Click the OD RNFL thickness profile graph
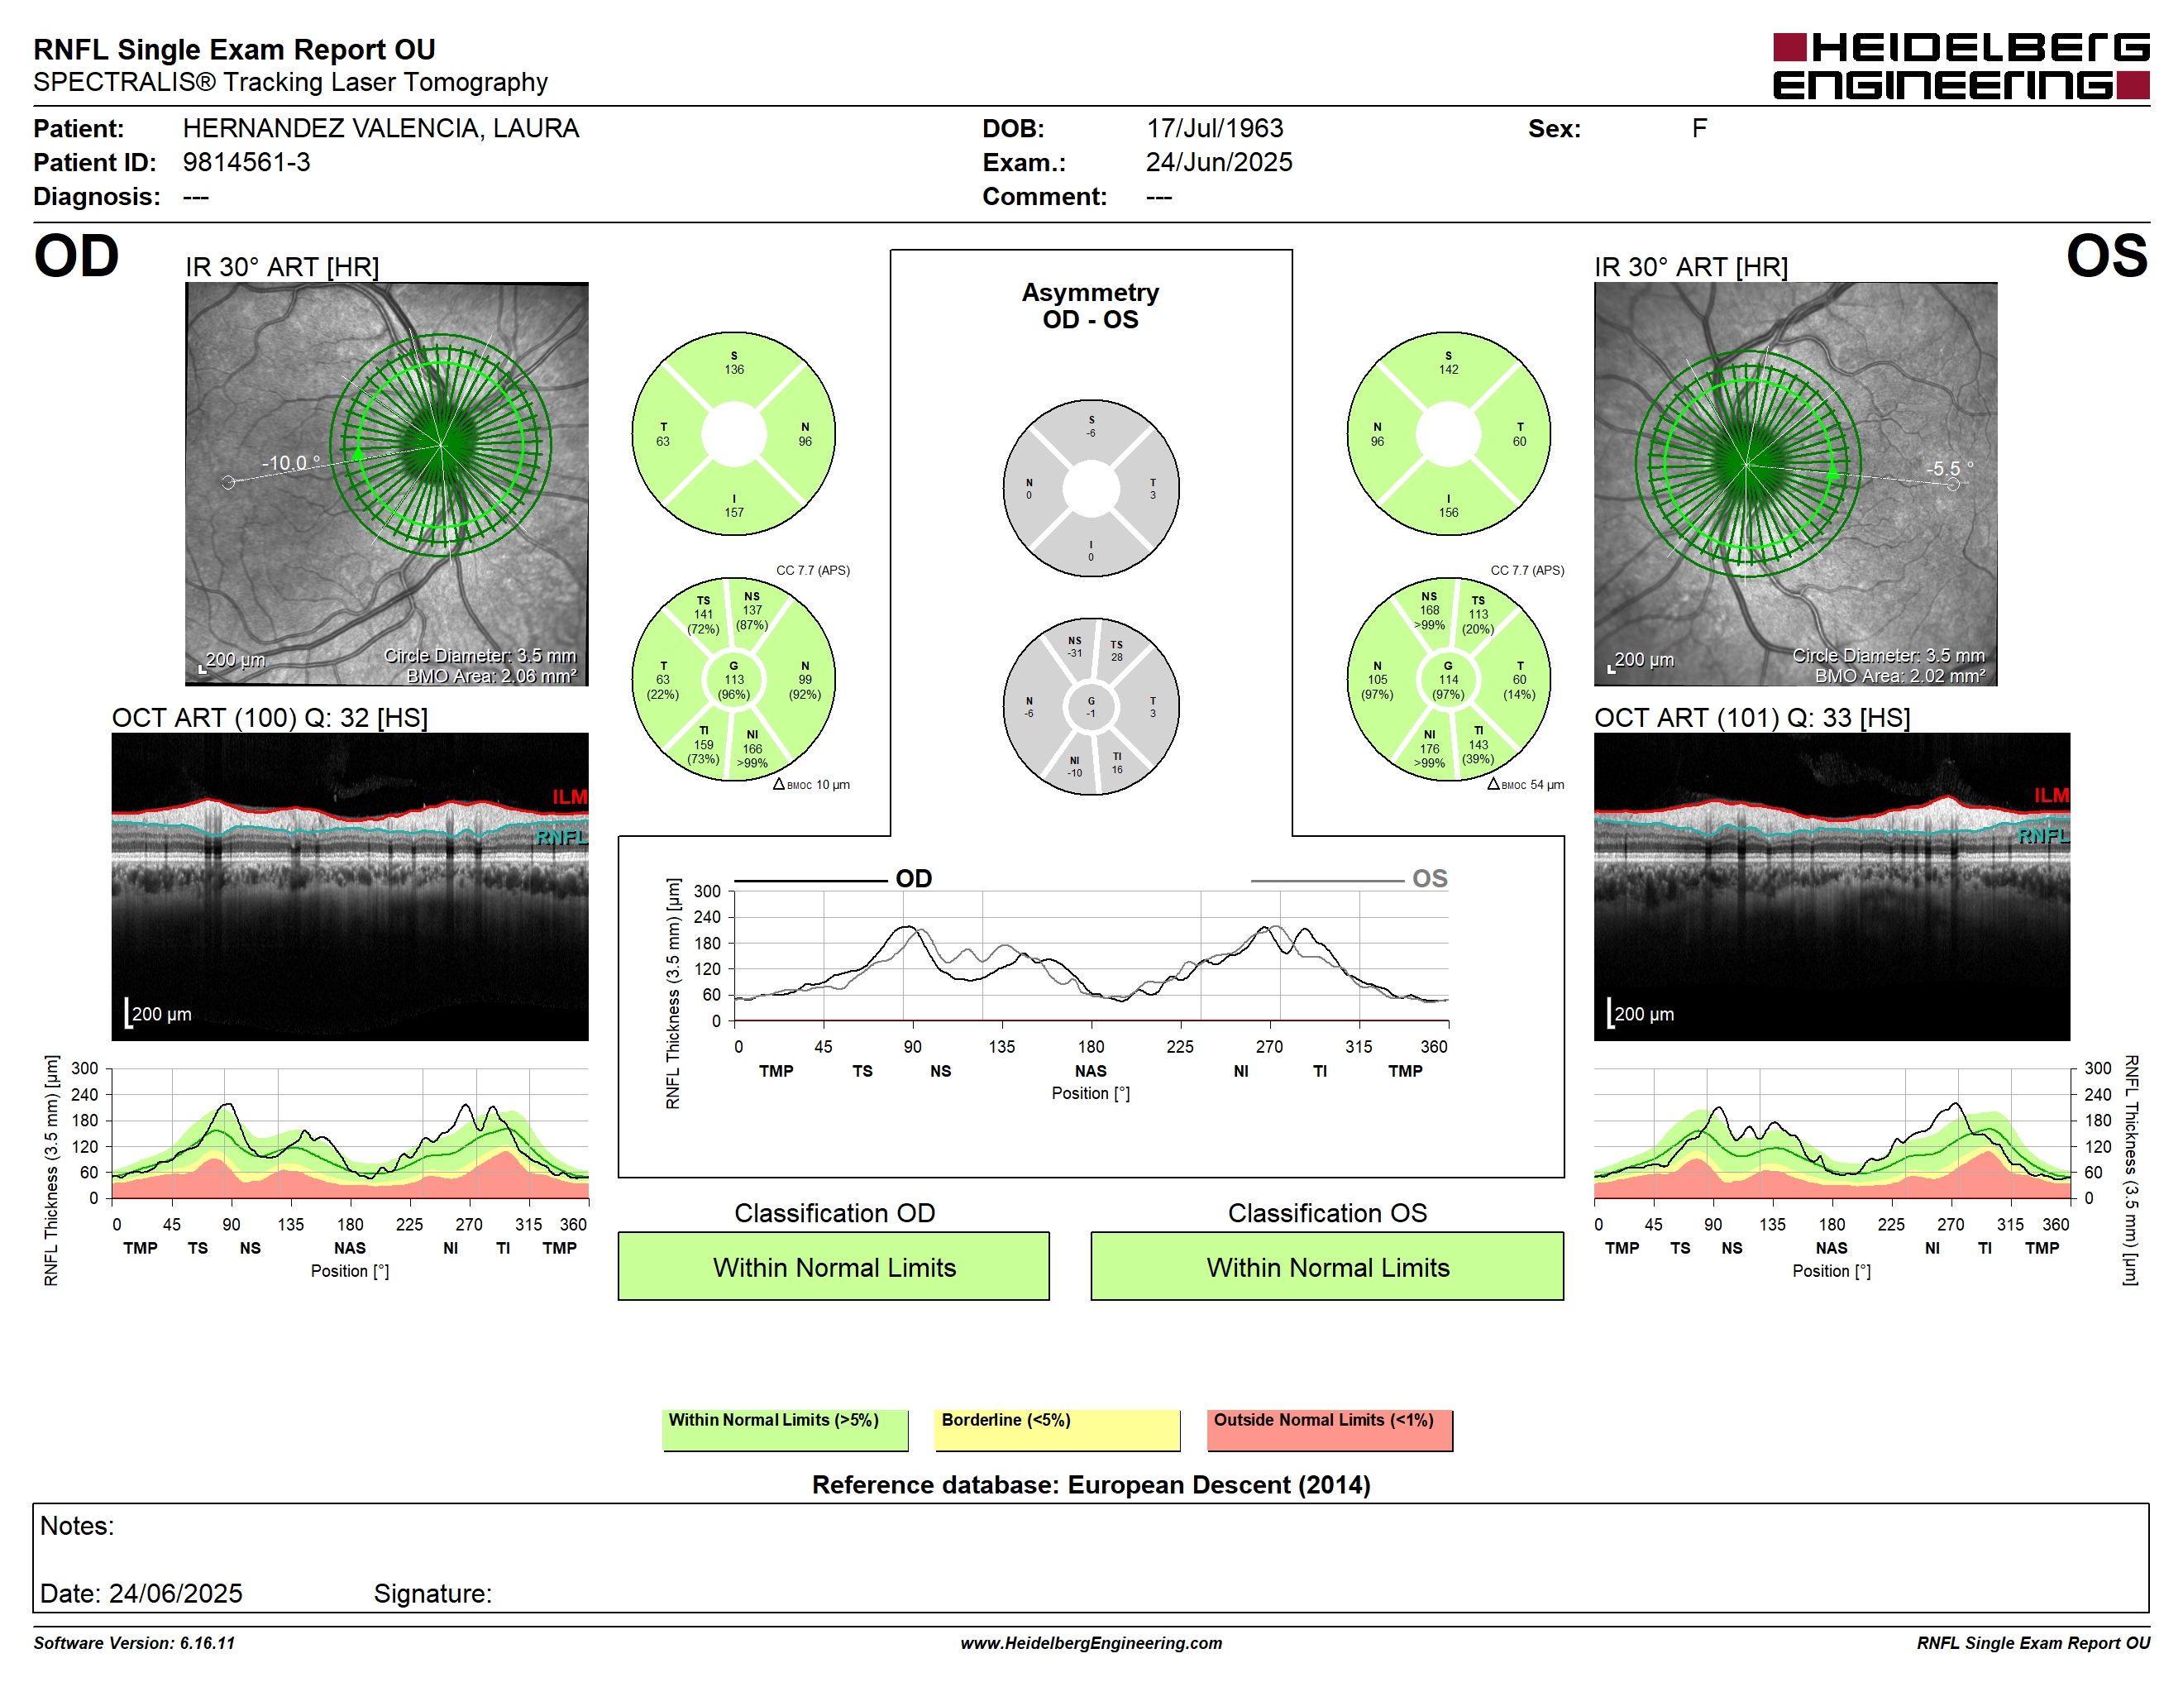 [350, 1133]
